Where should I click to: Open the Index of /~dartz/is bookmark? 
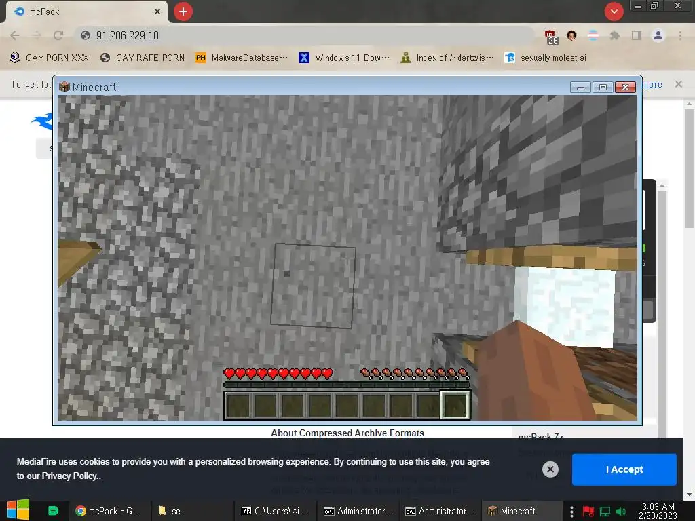447,58
